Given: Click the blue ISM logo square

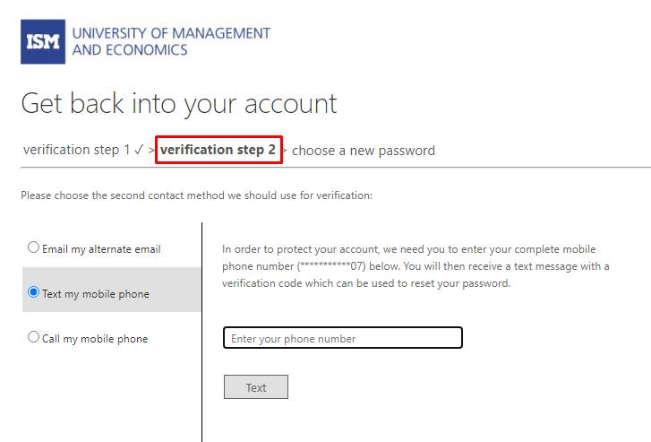Looking at the screenshot, I should point(43,41).
